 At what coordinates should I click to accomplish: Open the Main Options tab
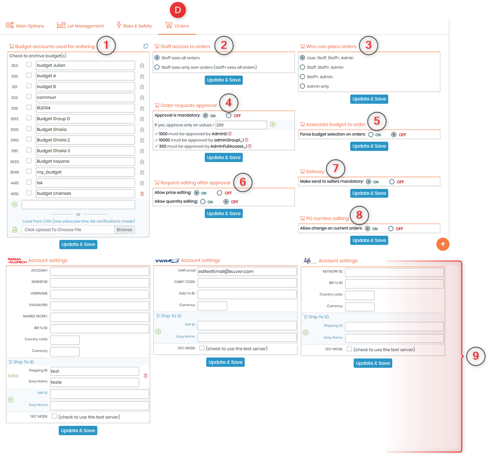[x=25, y=25]
